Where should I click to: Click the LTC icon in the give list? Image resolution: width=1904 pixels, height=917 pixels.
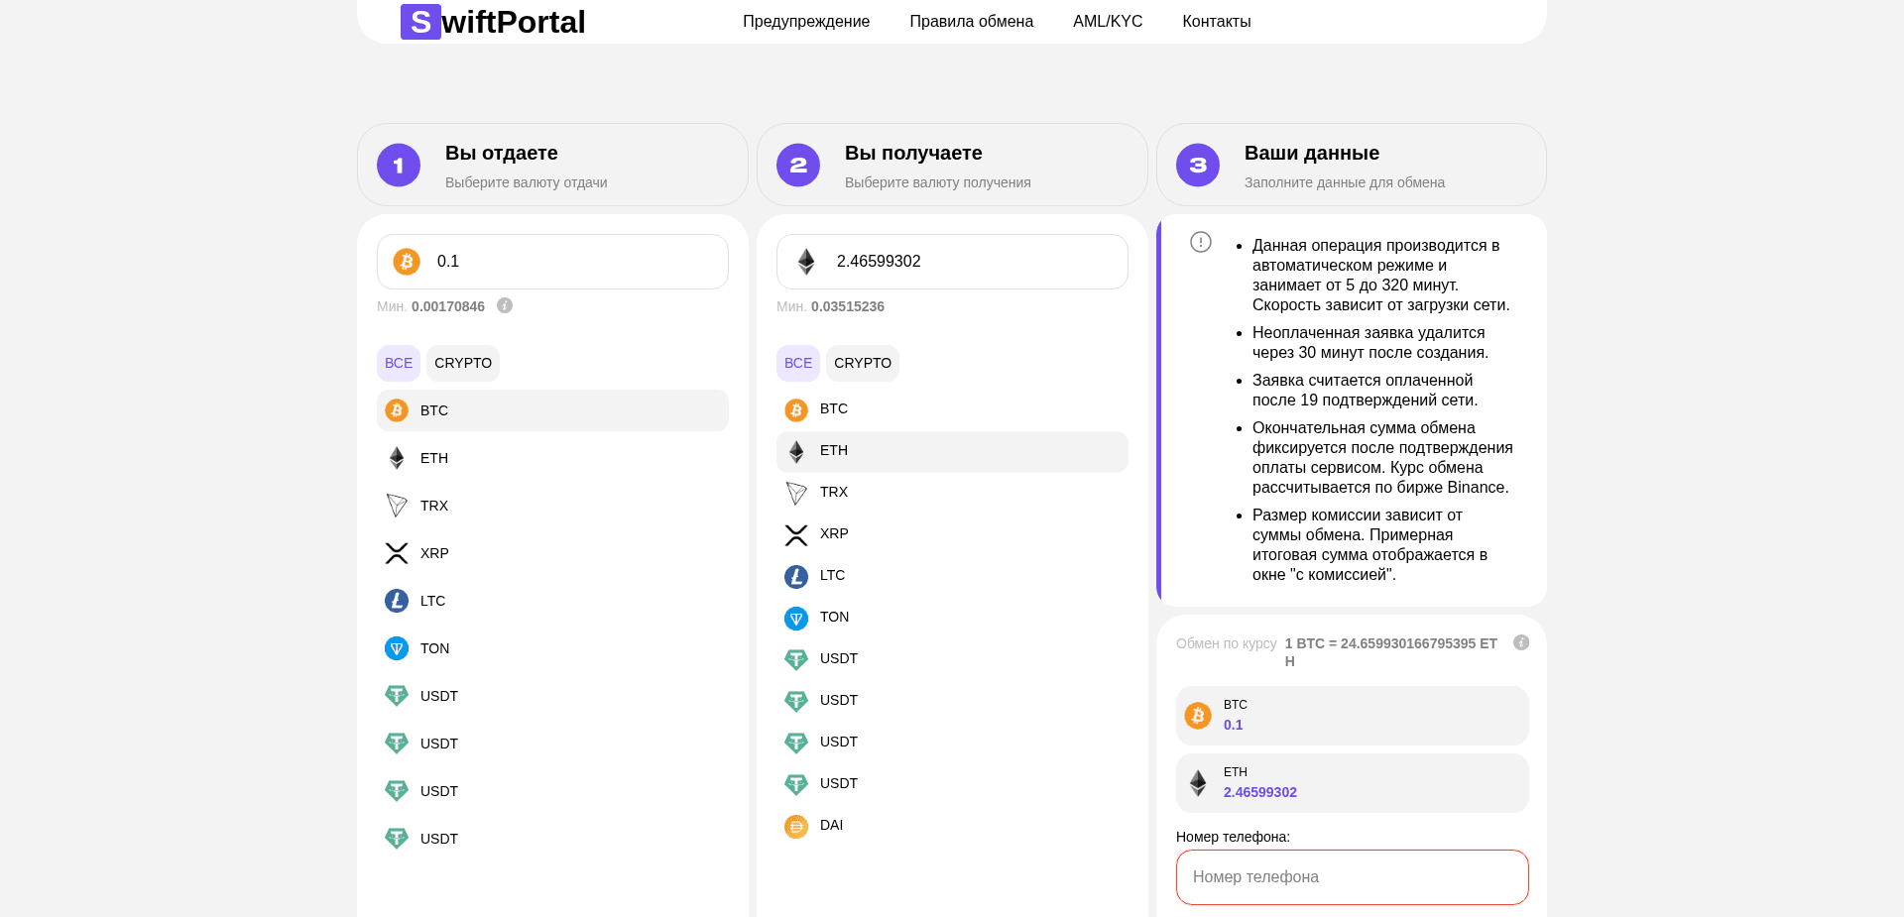397,601
